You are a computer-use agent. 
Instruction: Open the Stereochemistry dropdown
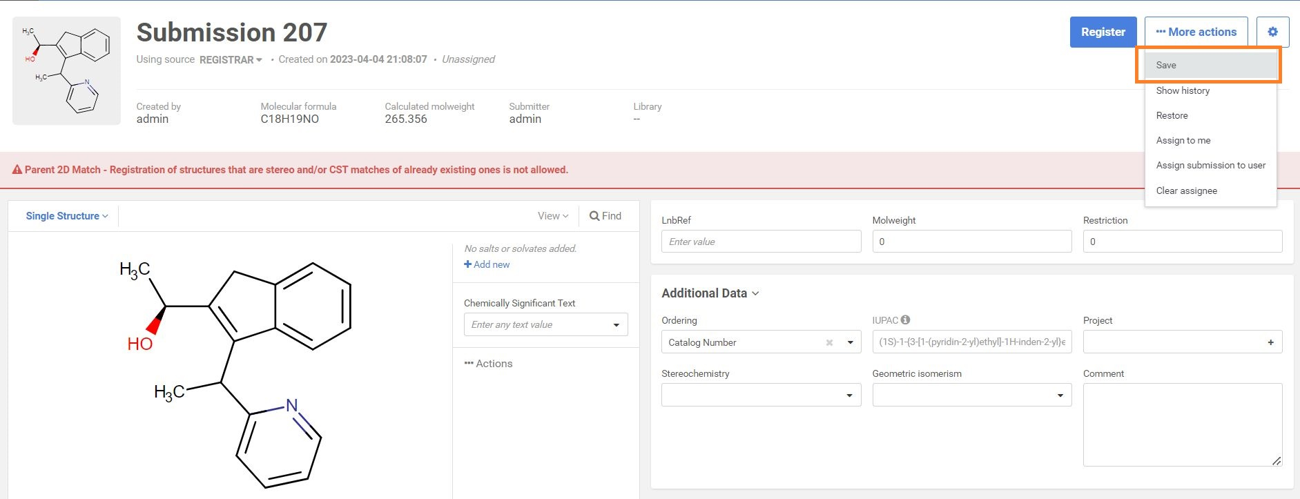pos(761,395)
